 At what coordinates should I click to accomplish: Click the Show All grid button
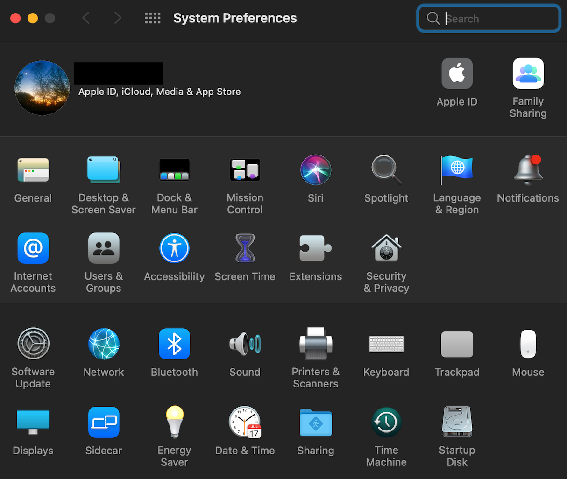pyautogui.click(x=153, y=18)
